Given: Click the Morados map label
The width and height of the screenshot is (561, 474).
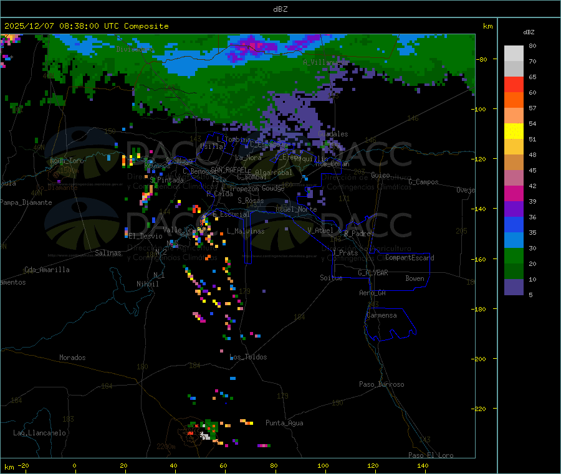Looking at the screenshot, I should click(x=72, y=358).
